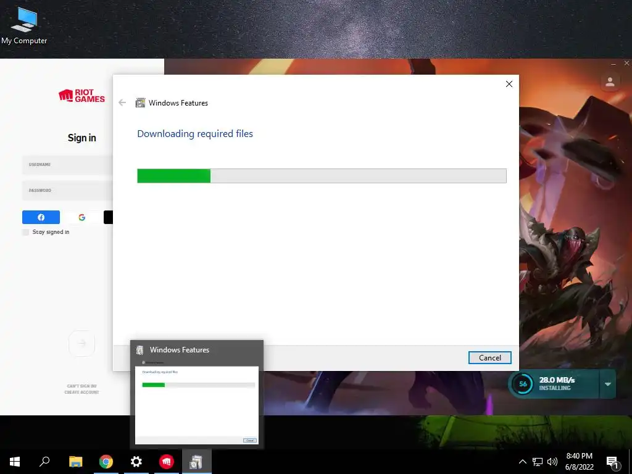Cancel the Windows Features download
The width and height of the screenshot is (632, 474).
pyautogui.click(x=489, y=357)
